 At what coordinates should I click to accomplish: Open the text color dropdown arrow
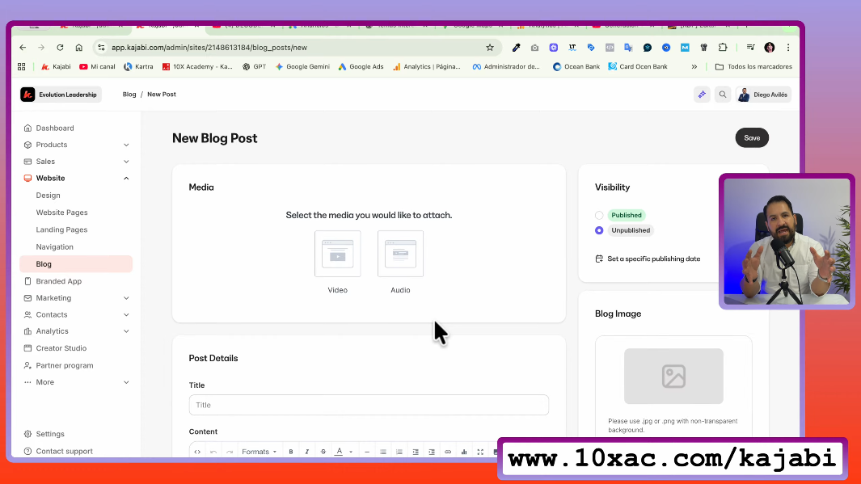tap(351, 452)
